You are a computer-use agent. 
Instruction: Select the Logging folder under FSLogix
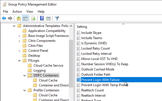(x=40, y=70)
